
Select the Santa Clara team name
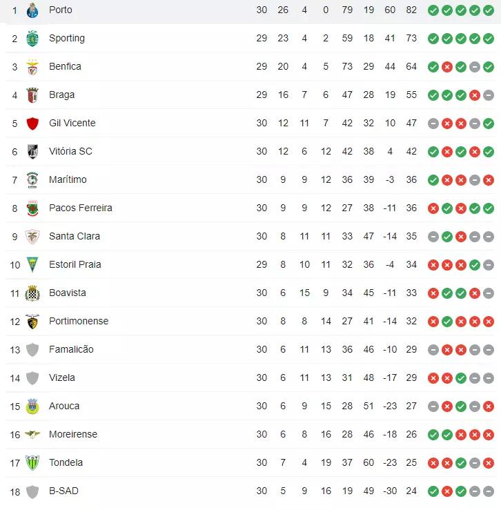74,236
